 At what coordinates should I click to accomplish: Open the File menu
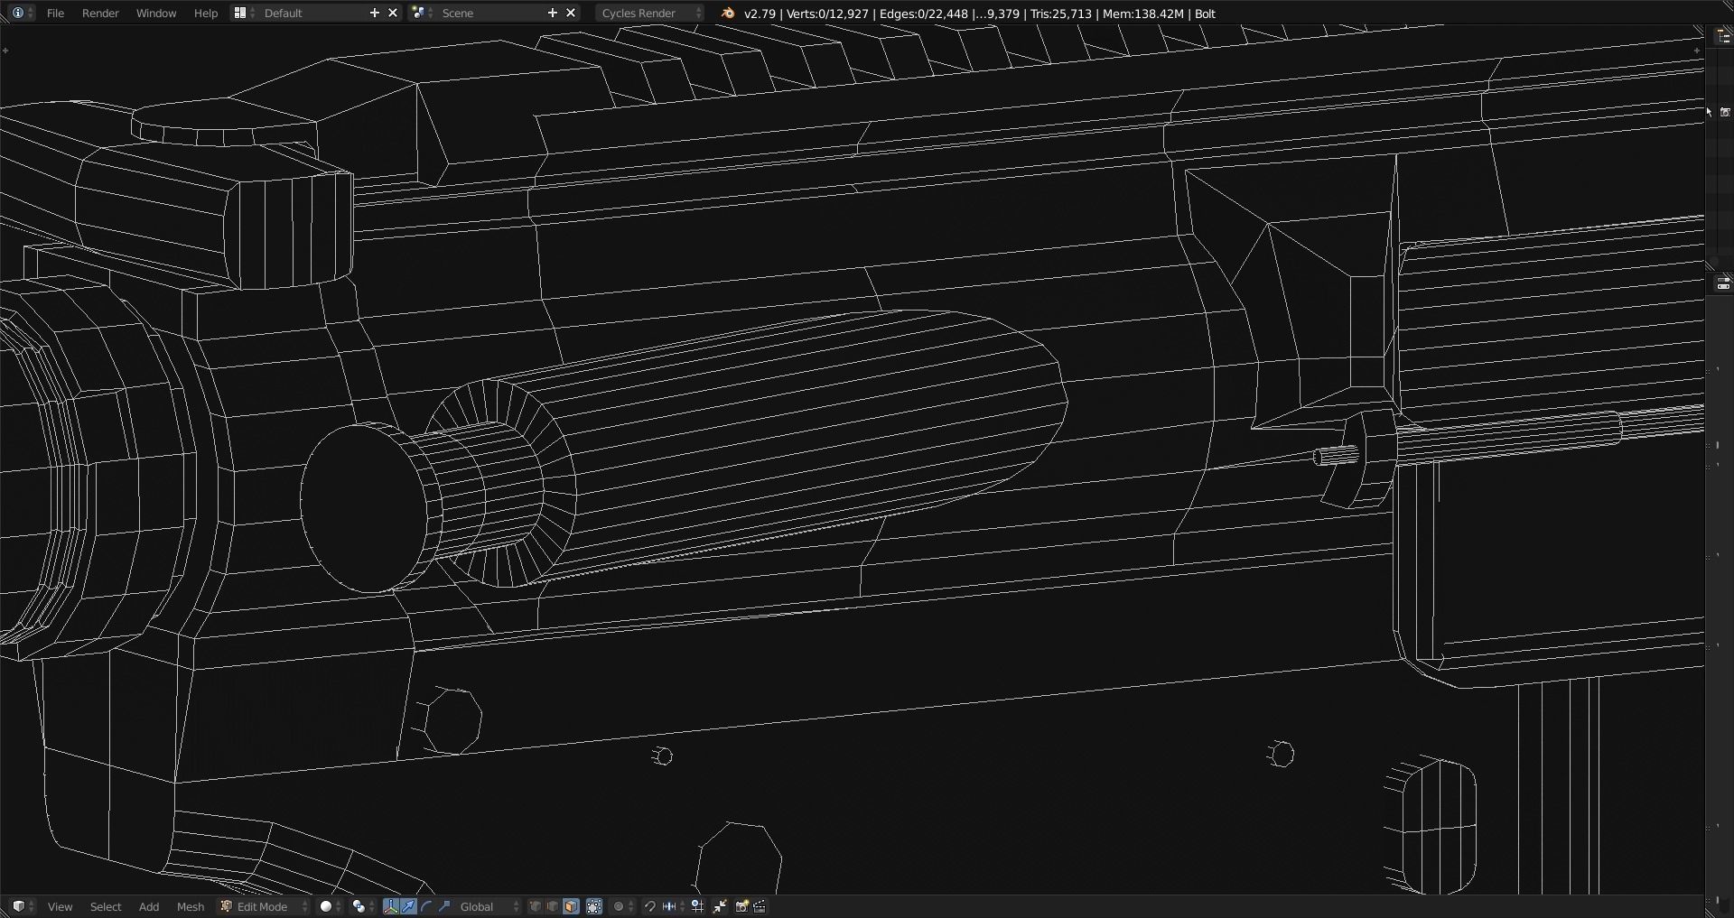tap(55, 13)
